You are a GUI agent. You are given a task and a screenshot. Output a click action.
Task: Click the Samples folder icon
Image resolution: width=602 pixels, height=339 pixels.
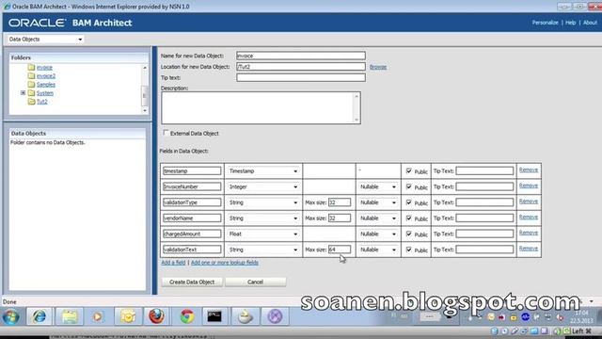(31, 84)
